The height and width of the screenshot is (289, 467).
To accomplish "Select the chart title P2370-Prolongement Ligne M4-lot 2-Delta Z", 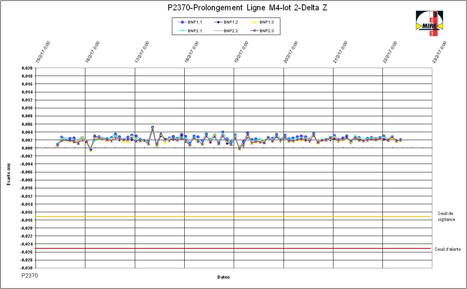I will pos(248,8).
